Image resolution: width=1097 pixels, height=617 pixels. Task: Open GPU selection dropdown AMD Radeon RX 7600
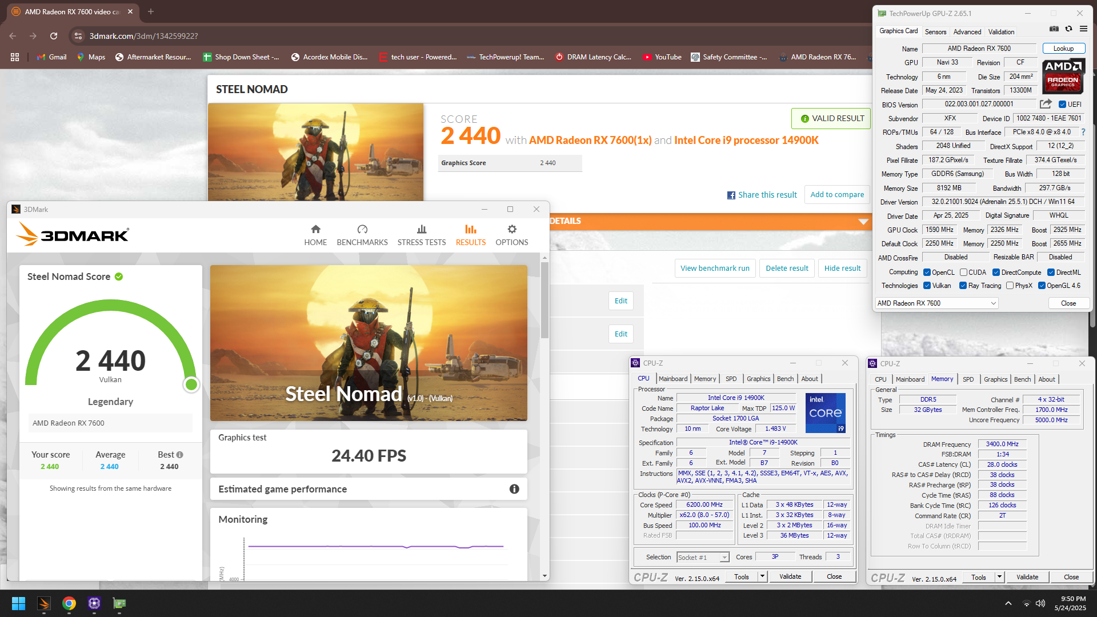(937, 303)
